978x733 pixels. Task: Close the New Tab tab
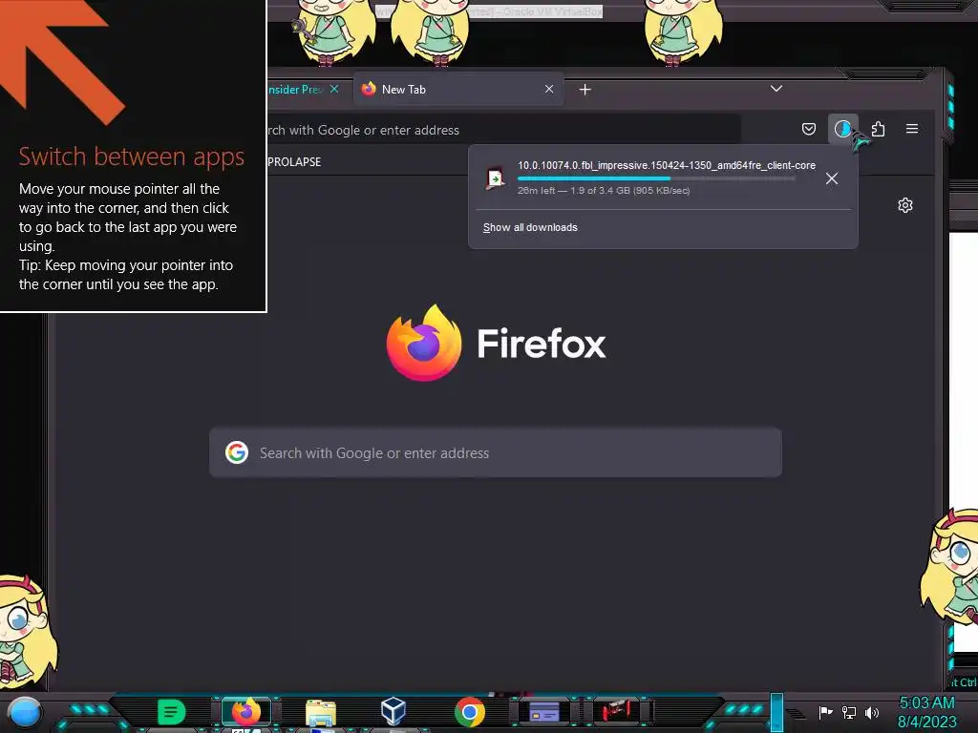click(x=549, y=89)
